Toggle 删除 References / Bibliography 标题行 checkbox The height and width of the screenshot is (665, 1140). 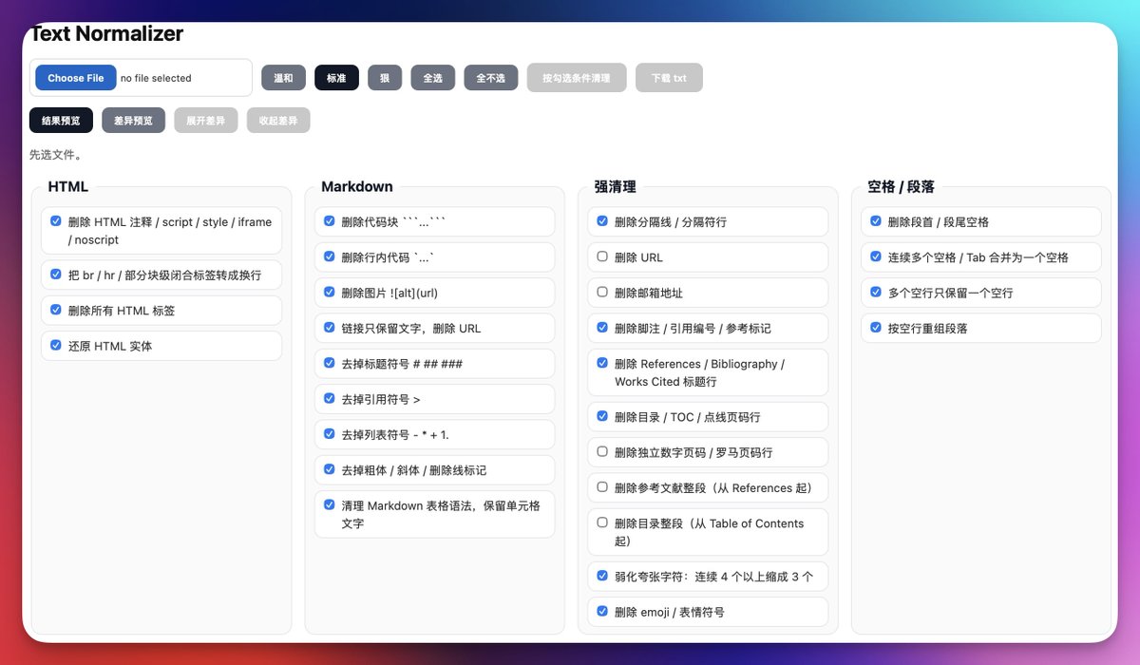(x=602, y=362)
